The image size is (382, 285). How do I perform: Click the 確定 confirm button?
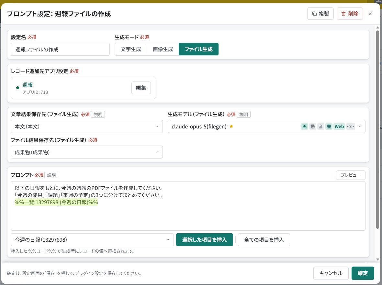click(363, 273)
